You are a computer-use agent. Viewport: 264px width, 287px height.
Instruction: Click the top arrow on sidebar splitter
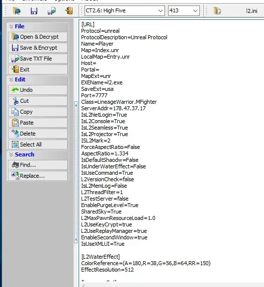[76, 105]
